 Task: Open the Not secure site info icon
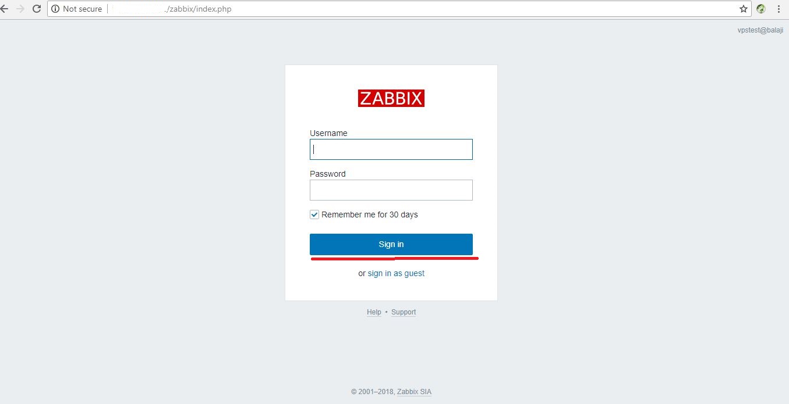coord(55,9)
